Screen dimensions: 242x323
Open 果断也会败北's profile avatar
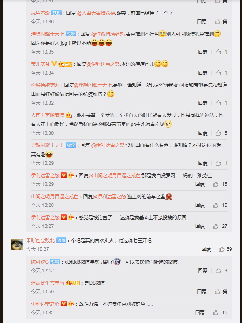coord(17,245)
